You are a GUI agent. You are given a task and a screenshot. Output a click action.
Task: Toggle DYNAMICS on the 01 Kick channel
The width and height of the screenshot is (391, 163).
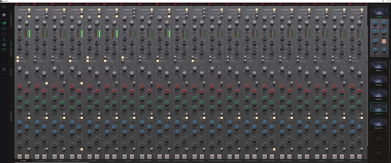click(29, 10)
